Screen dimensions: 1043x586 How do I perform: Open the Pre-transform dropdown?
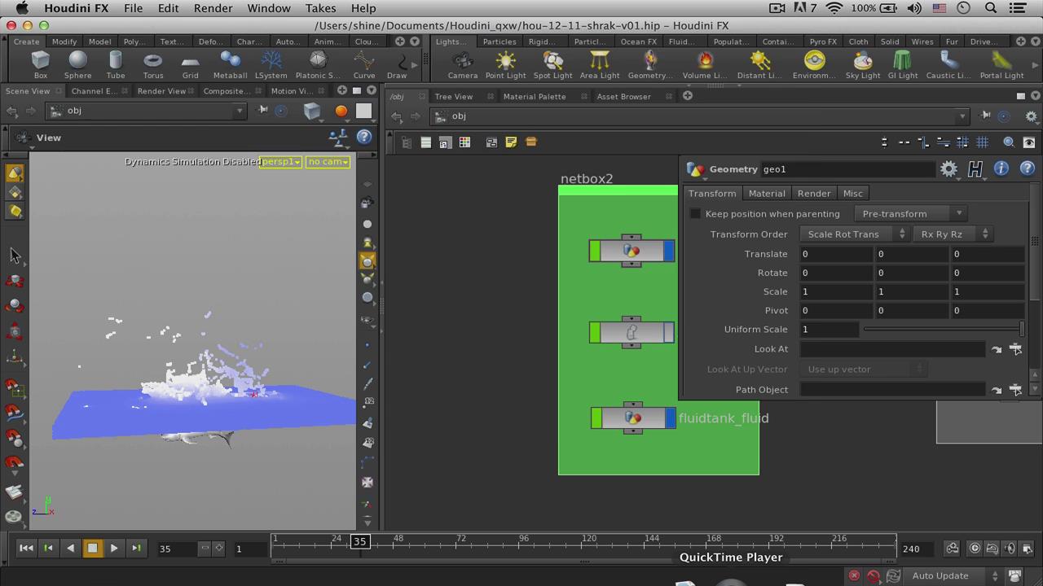pos(910,214)
